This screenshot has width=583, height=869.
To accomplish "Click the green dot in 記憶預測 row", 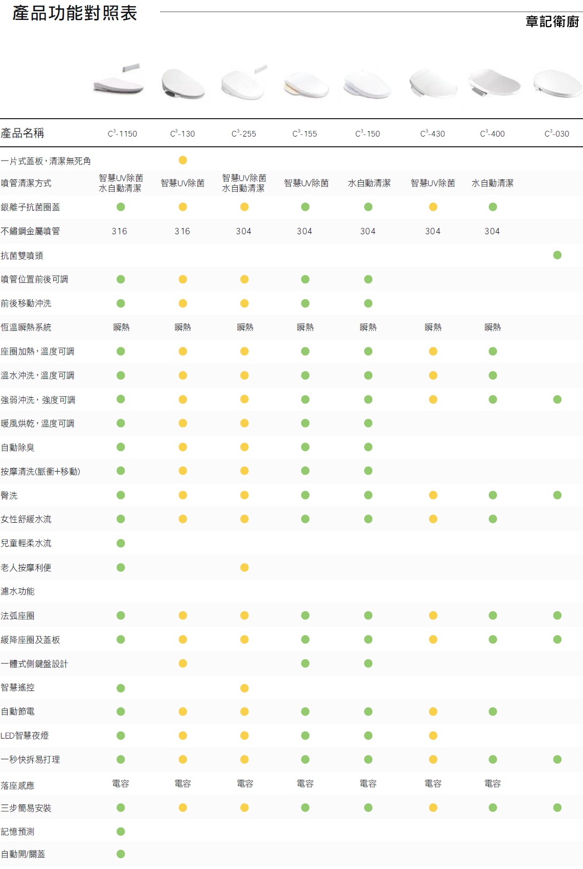I will click(x=121, y=832).
